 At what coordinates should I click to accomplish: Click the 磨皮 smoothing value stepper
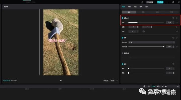(173, 69)
